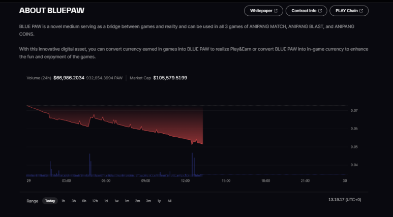Click the external-link icon beside PLAY Chain
Viewport: 393px width, 217px height.
coord(361,11)
